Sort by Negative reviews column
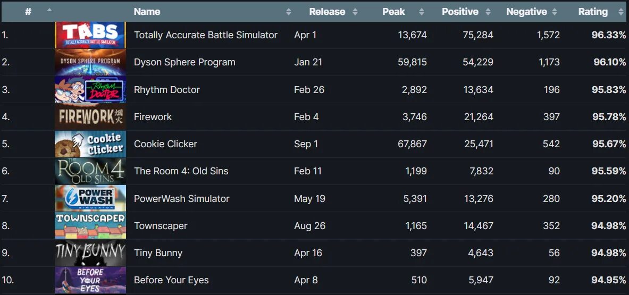 click(x=526, y=12)
